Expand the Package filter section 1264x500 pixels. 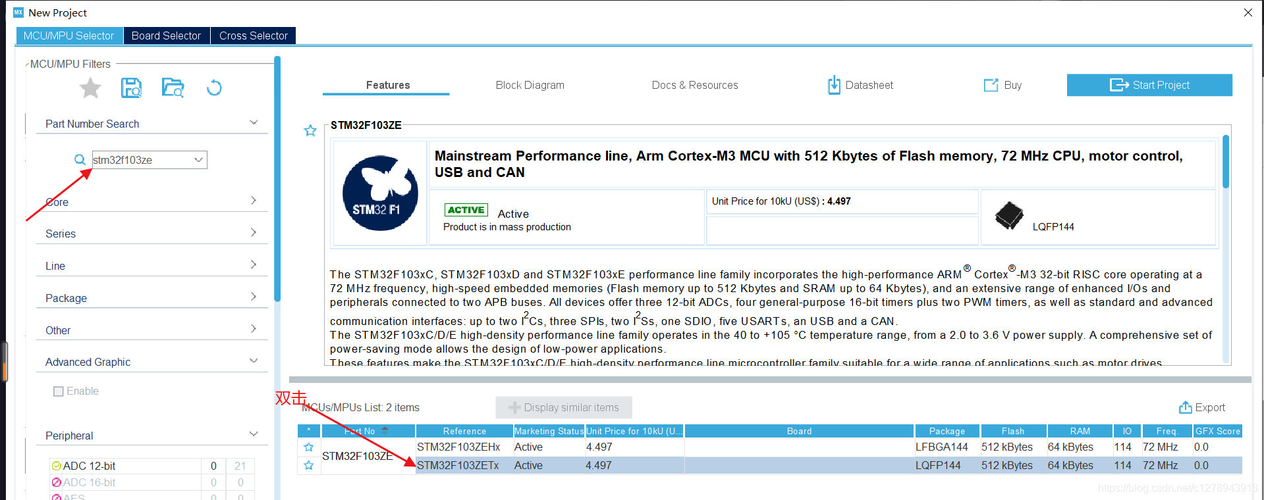254,297
